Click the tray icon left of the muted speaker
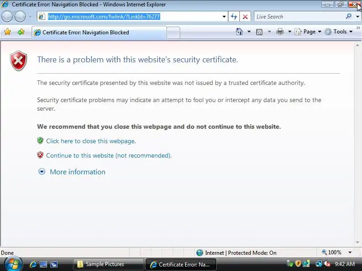 coord(319,264)
